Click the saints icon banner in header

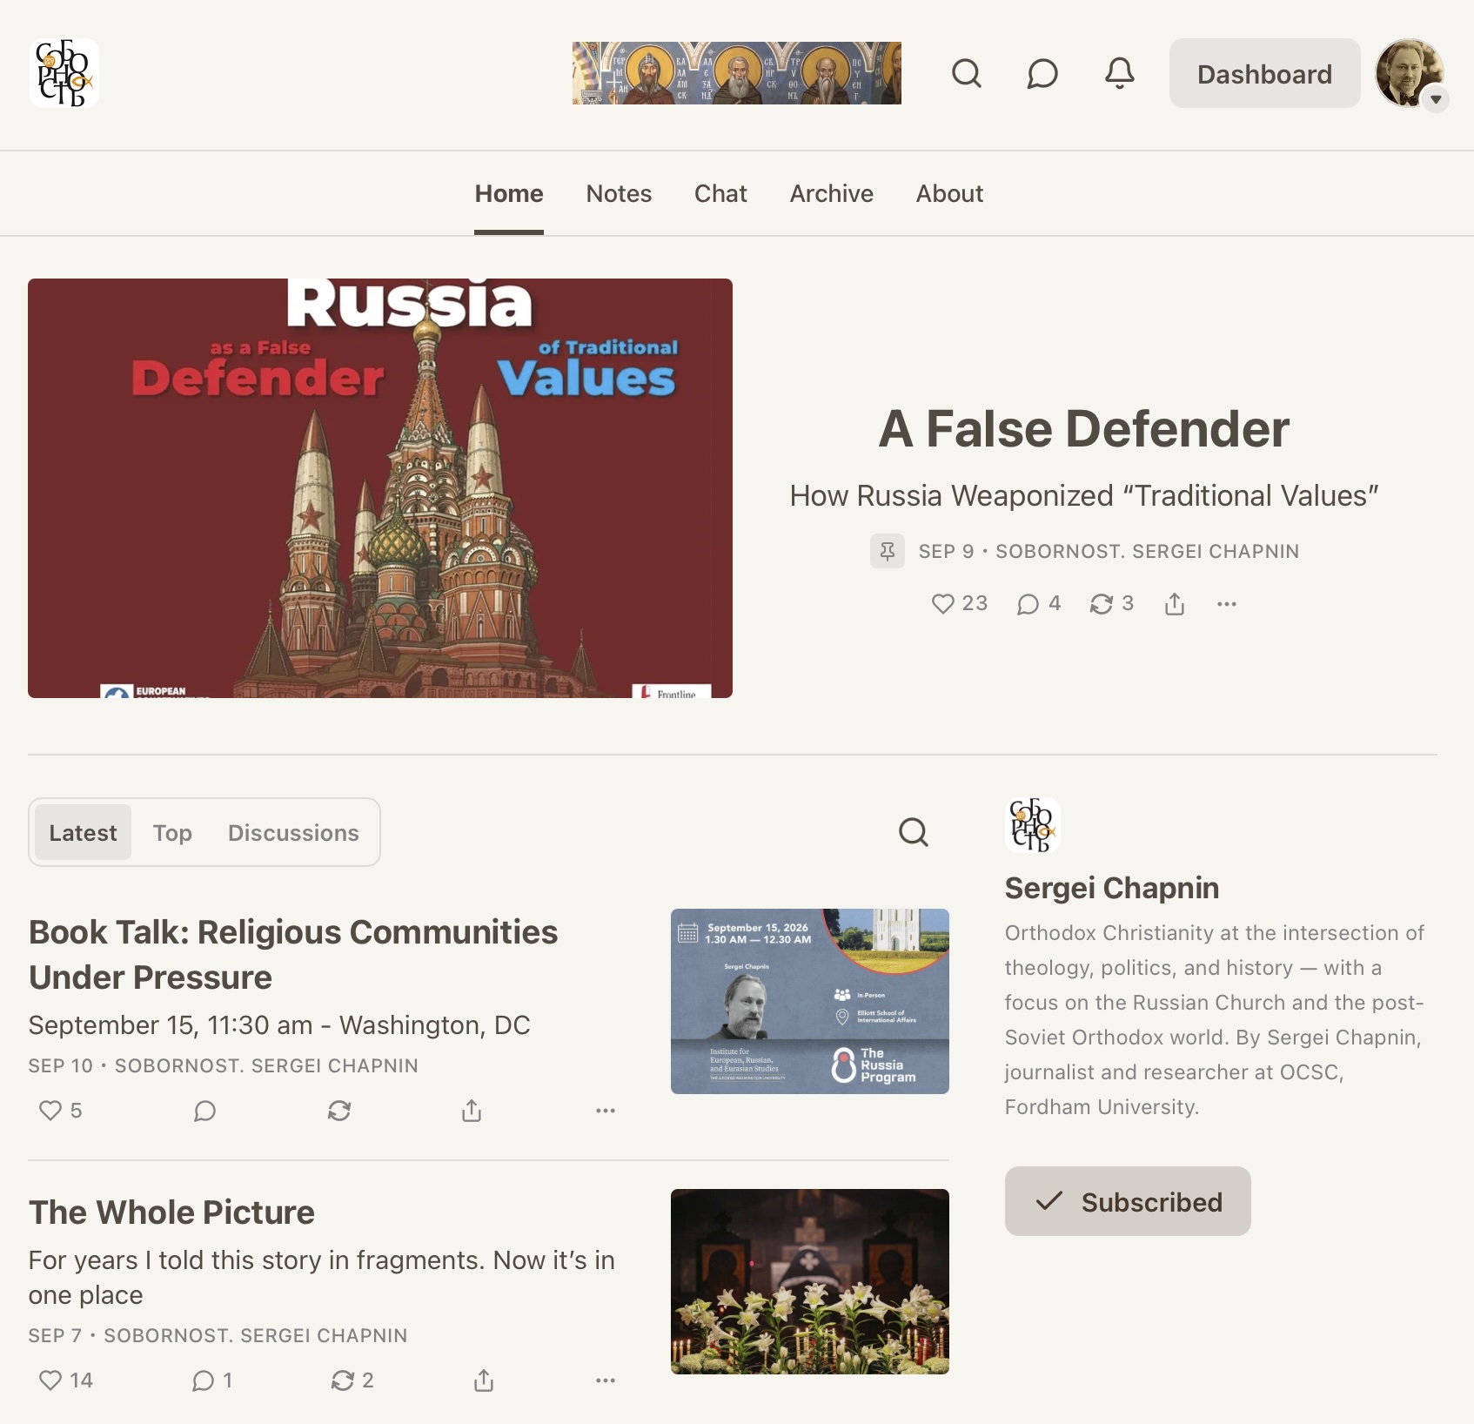tap(737, 73)
